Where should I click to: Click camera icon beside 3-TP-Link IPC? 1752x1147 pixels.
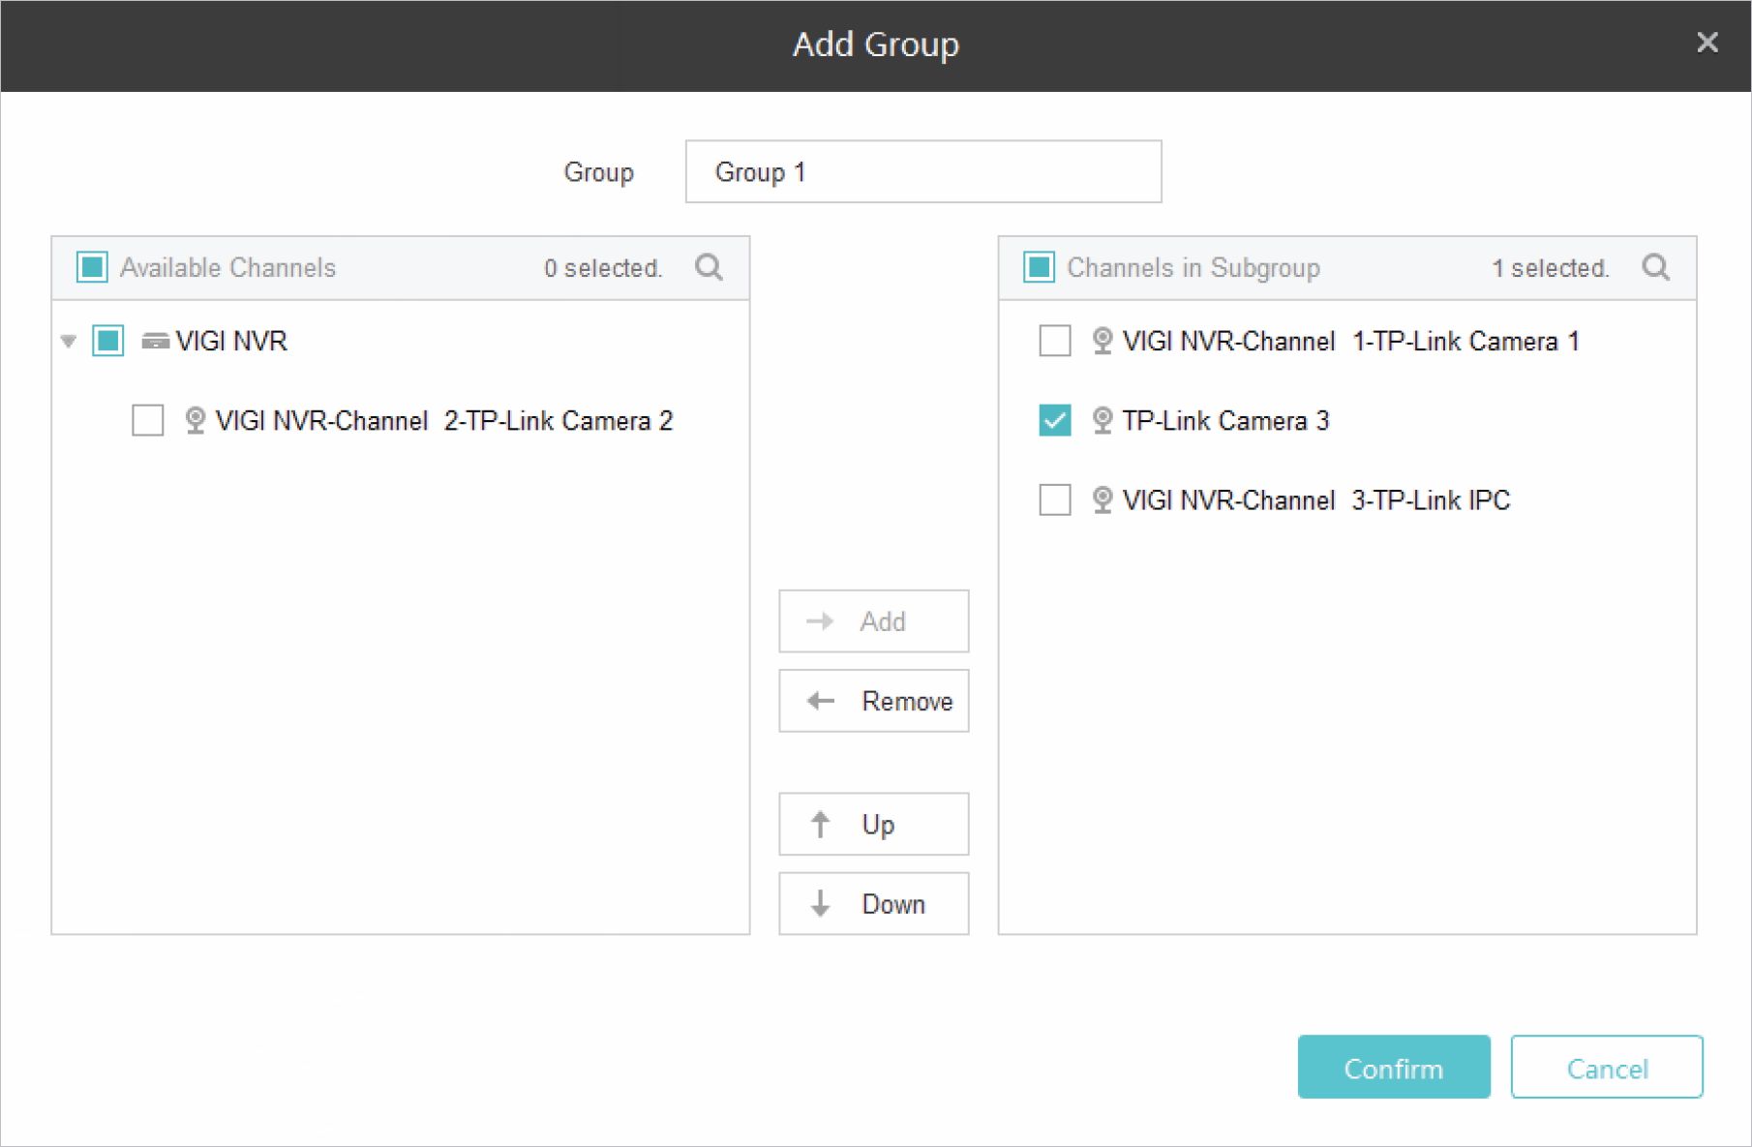(x=1102, y=500)
